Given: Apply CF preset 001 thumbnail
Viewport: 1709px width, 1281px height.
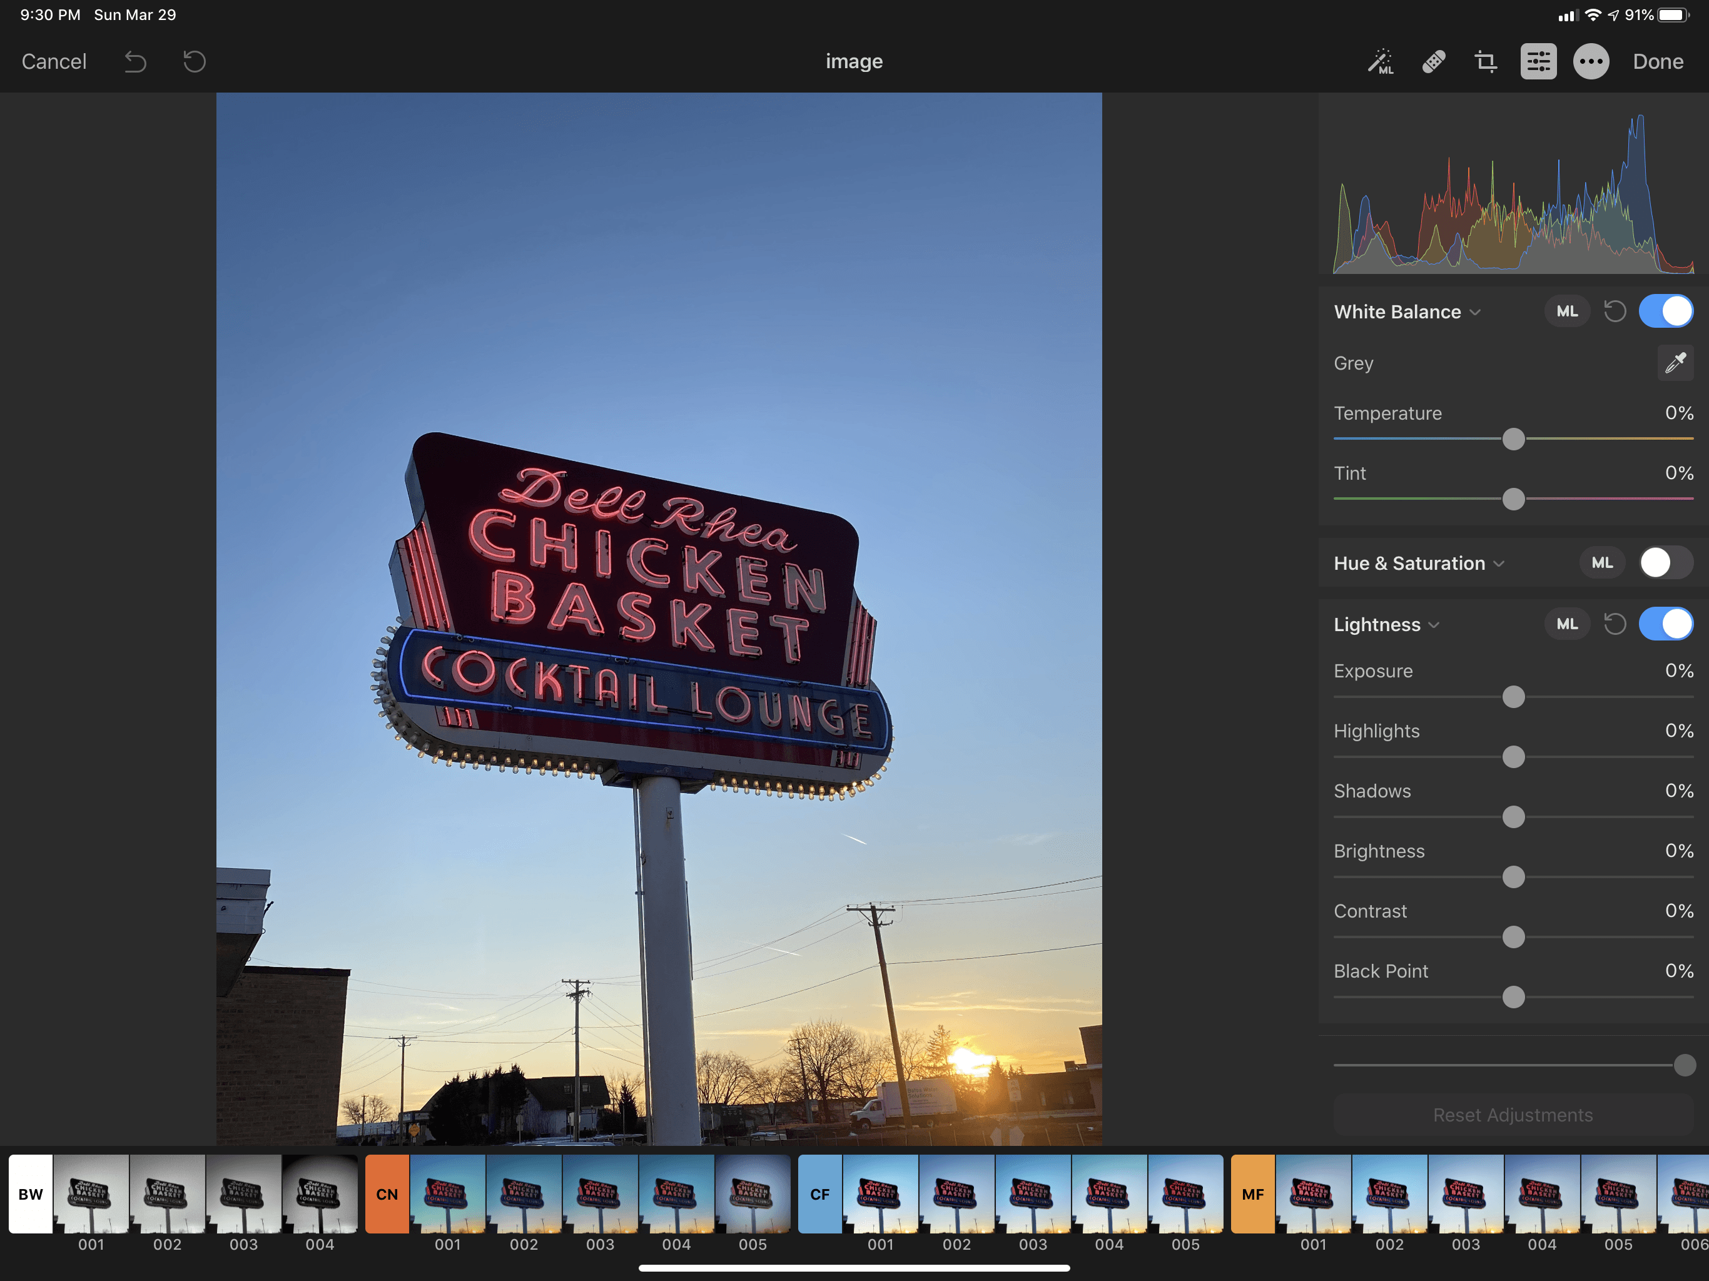Looking at the screenshot, I should [x=880, y=1195].
